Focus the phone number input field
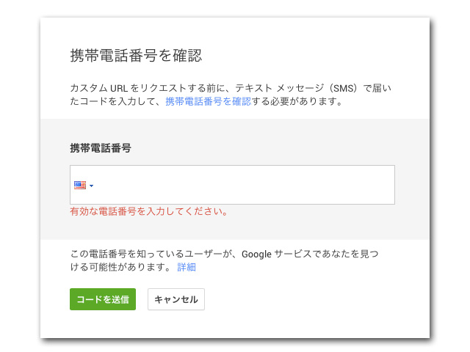The image size is (470, 352). click(x=242, y=185)
